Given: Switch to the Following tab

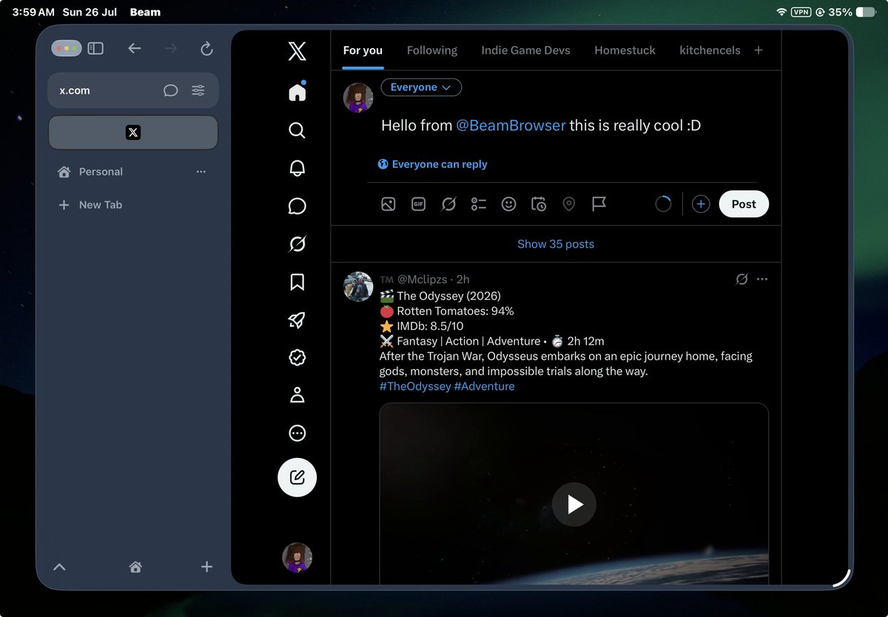Looking at the screenshot, I should tap(432, 50).
